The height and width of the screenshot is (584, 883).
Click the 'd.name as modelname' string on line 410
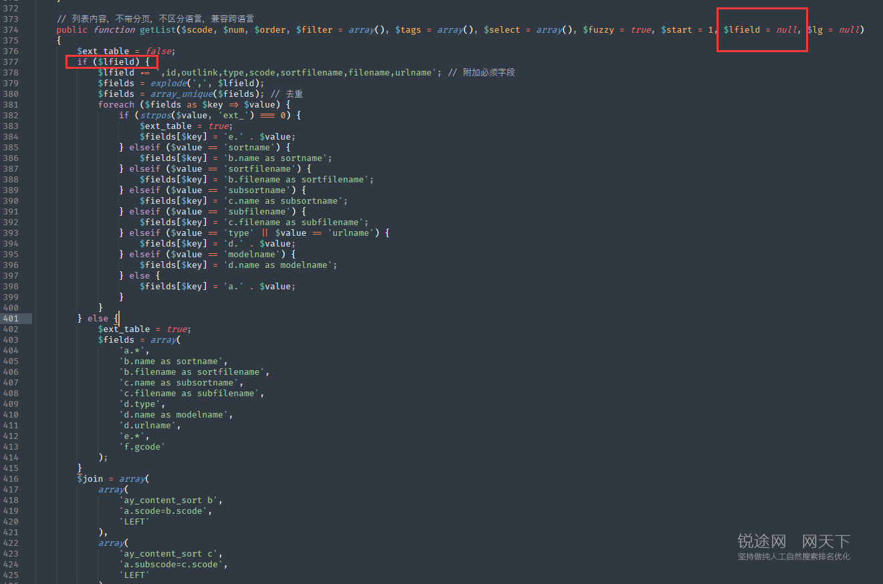[176, 415]
